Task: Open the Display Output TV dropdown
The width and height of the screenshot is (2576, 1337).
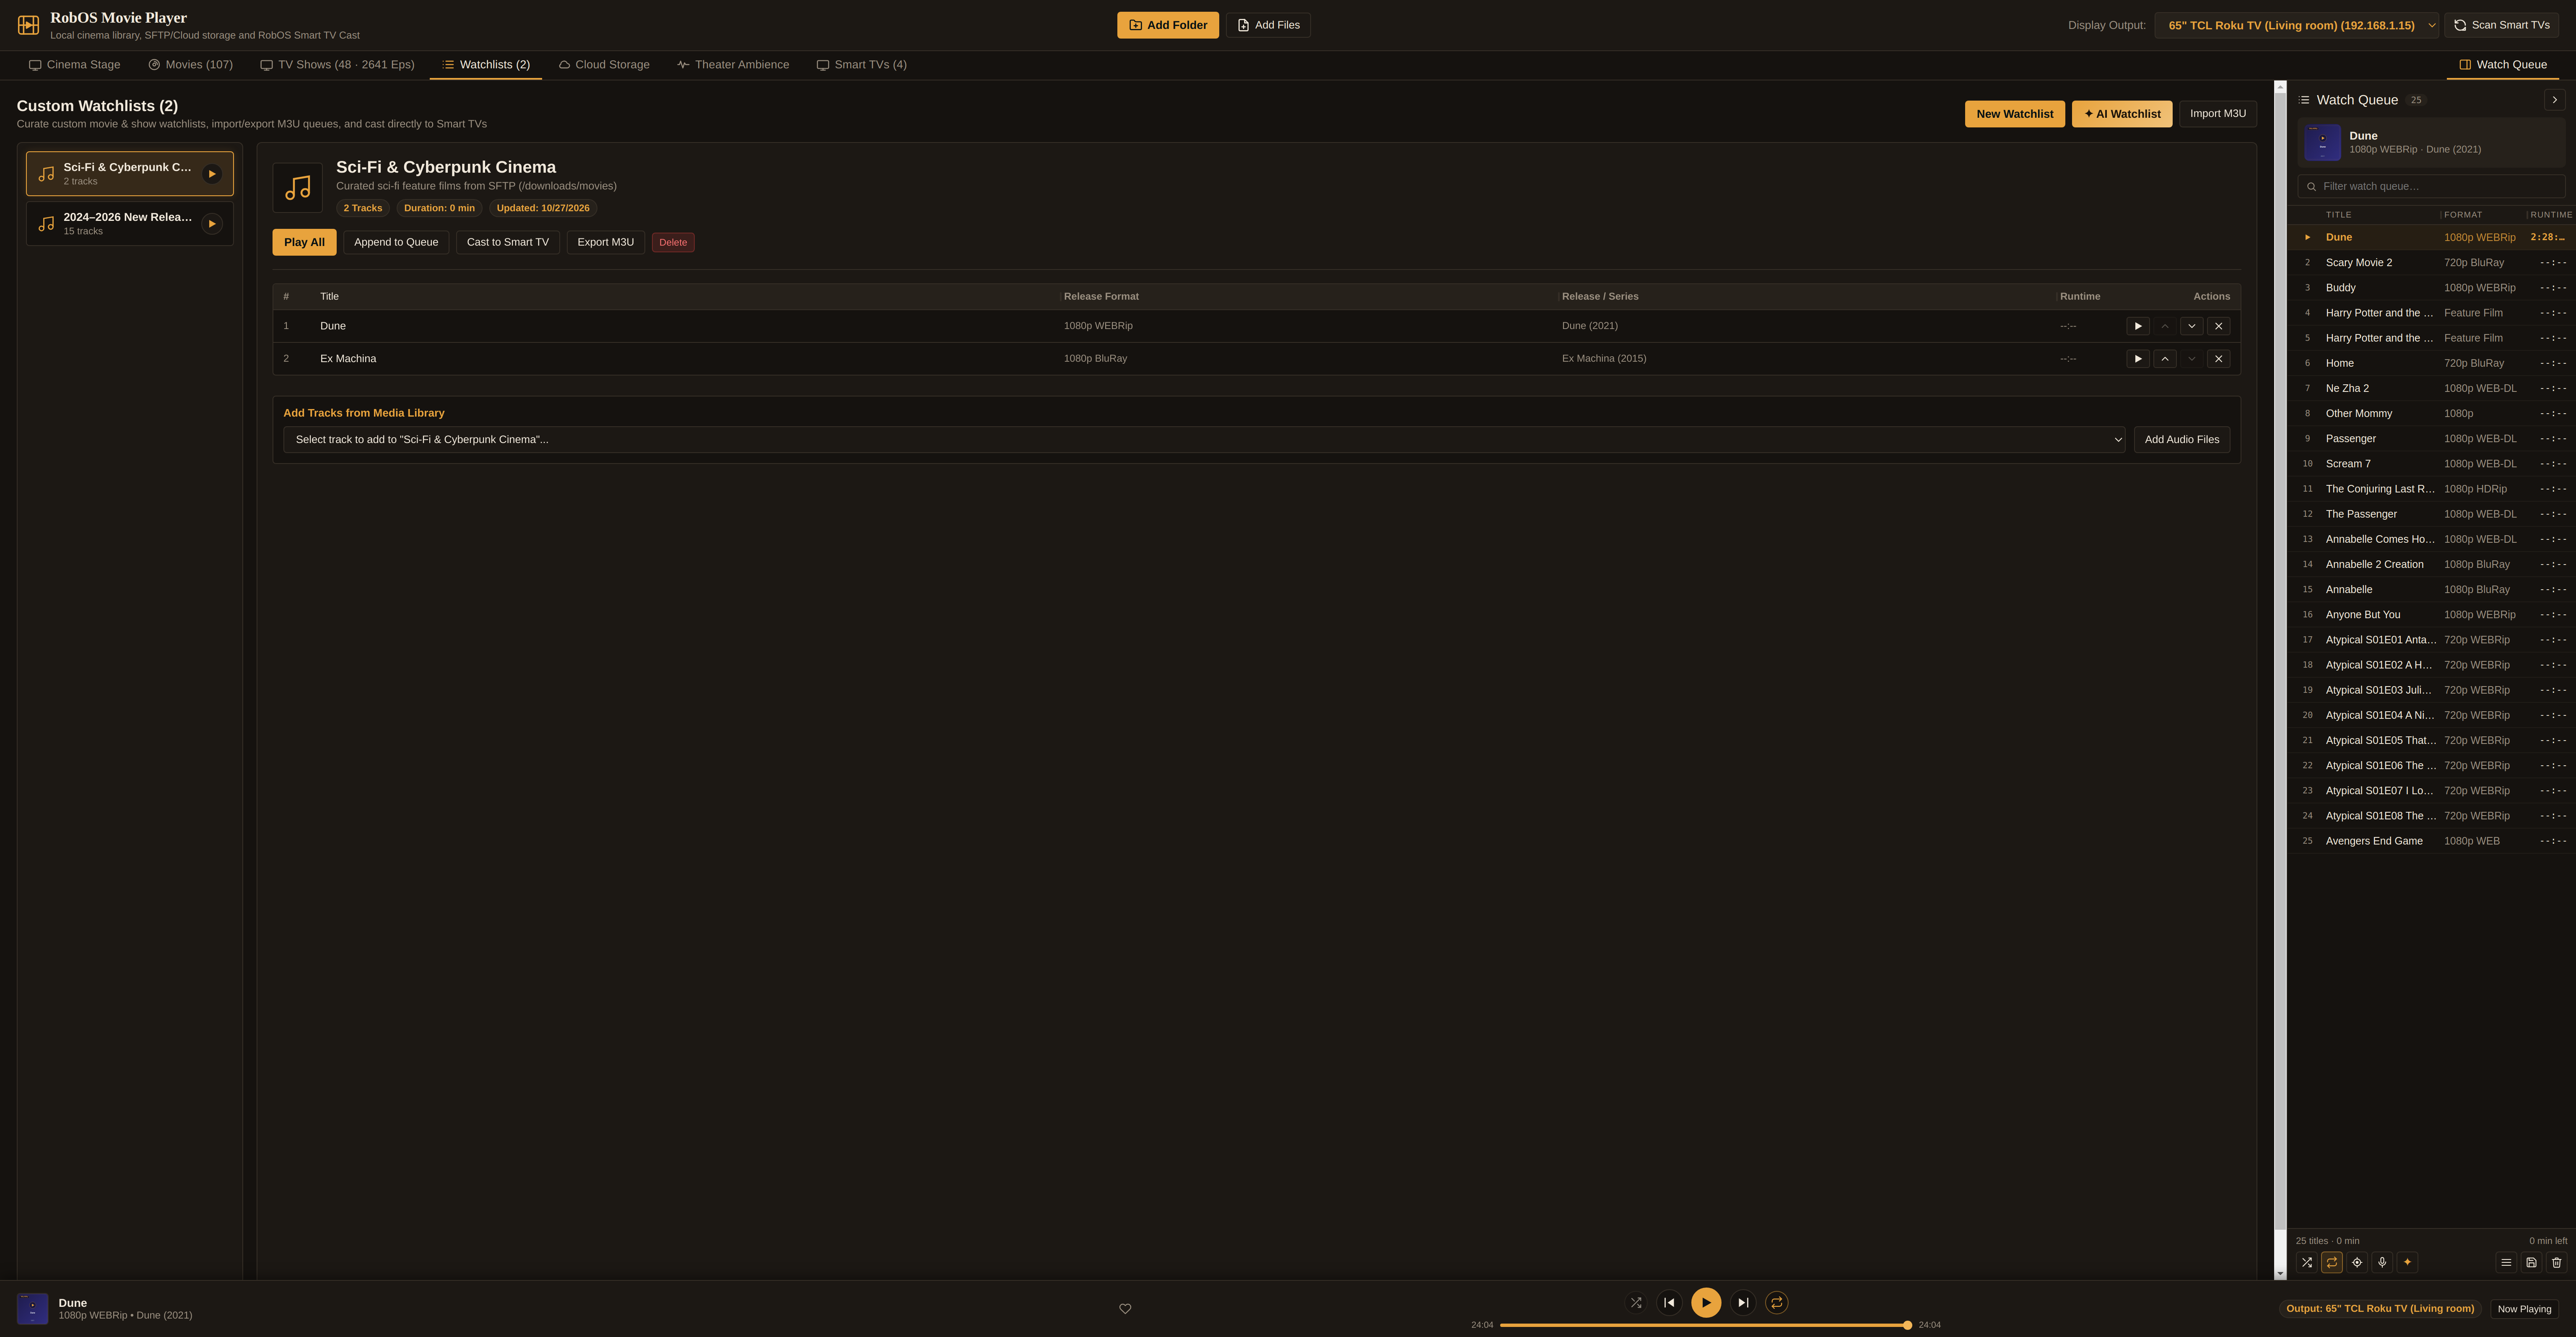Action: (x=2297, y=25)
